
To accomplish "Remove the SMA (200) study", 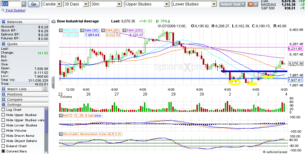I will pyautogui.click(x=124, y=31).
